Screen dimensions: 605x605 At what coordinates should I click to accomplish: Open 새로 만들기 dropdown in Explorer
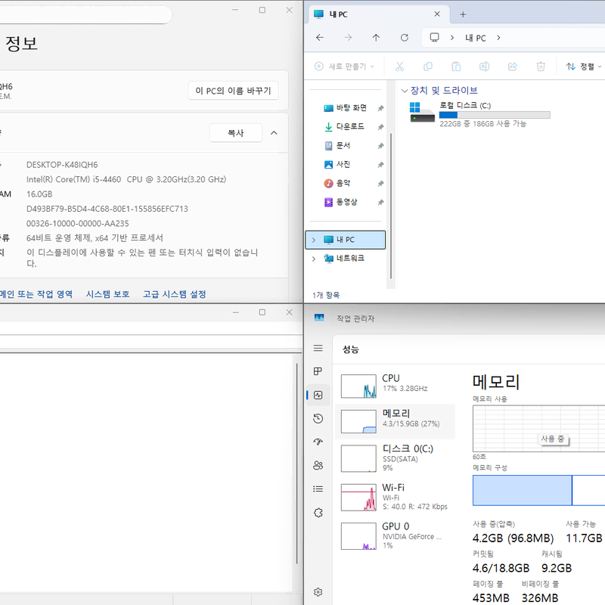click(x=344, y=67)
